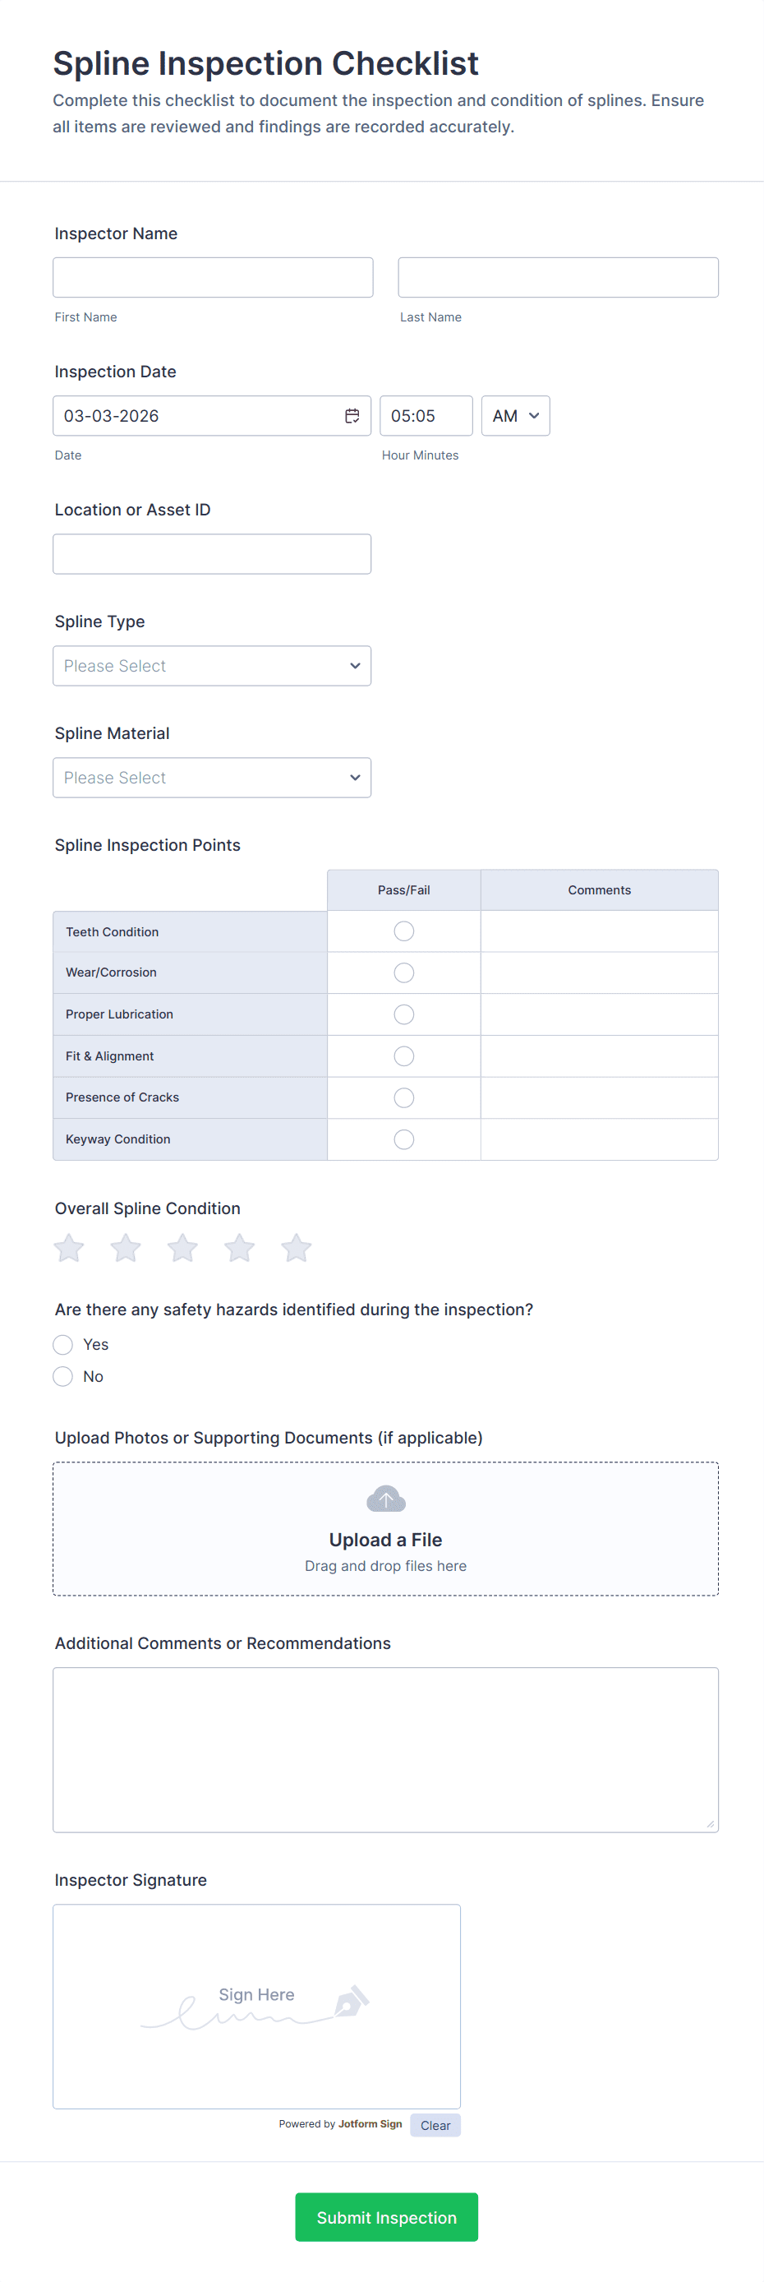Open the AM/PM time selector
Screen dimensions: 764x2282
coord(515,415)
